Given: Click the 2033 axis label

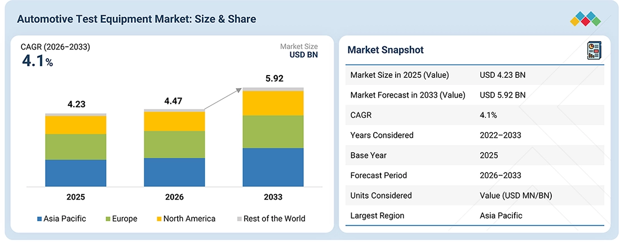Looking at the screenshot, I should [x=273, y=197].
